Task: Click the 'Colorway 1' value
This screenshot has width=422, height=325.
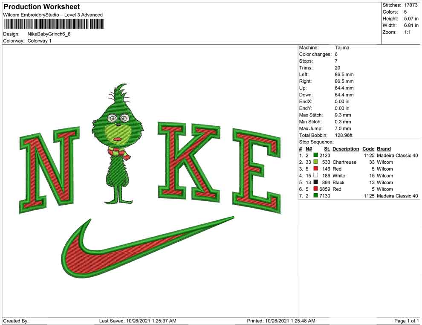Action: 39,41
